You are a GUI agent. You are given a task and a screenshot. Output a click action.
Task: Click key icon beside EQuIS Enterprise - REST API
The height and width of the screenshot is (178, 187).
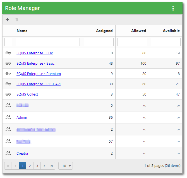click(x=8, y=84)
